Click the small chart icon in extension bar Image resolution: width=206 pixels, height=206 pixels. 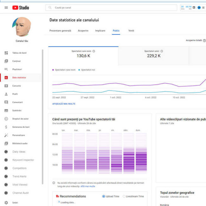(194, 8)
